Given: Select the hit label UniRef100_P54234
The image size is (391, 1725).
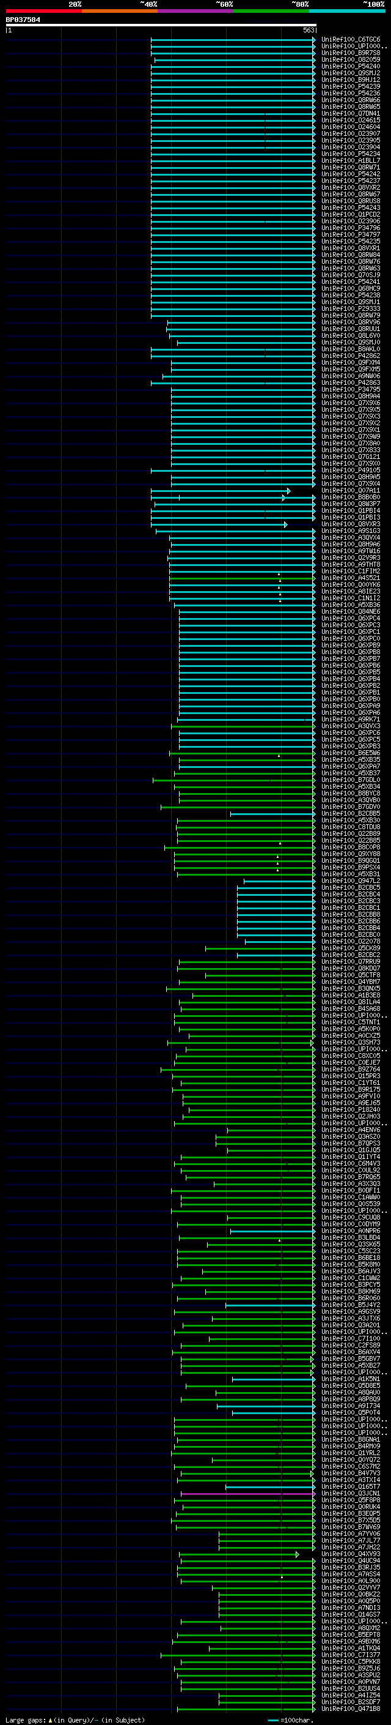Looking at the screenshot, I should (351, 154).
